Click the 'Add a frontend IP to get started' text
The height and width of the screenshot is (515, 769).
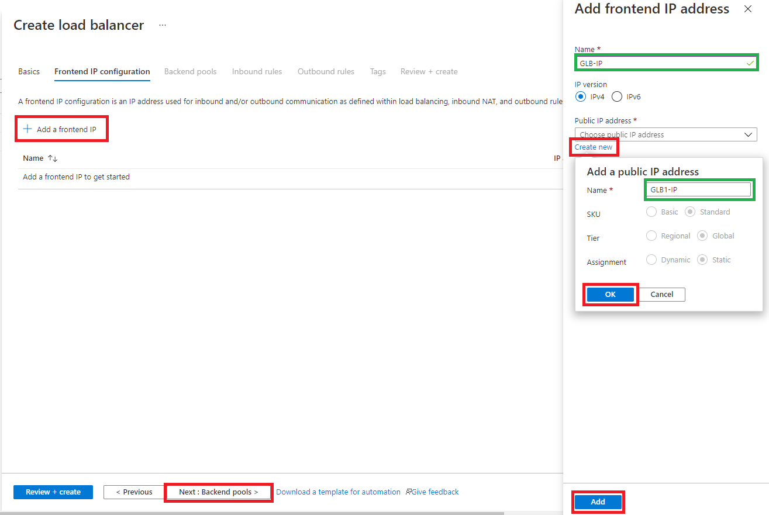click(x=76, y=177)
